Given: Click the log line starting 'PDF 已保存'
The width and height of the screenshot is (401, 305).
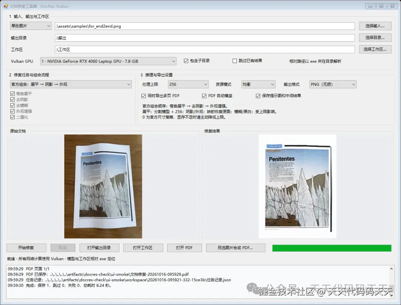Looking at the screenshot, I should (x=98, y=274).
